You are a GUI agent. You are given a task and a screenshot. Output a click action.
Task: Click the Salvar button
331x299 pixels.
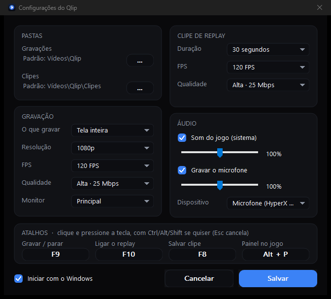coord(278,278)
